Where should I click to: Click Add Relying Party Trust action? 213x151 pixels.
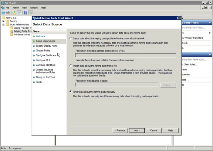[194, 28]
